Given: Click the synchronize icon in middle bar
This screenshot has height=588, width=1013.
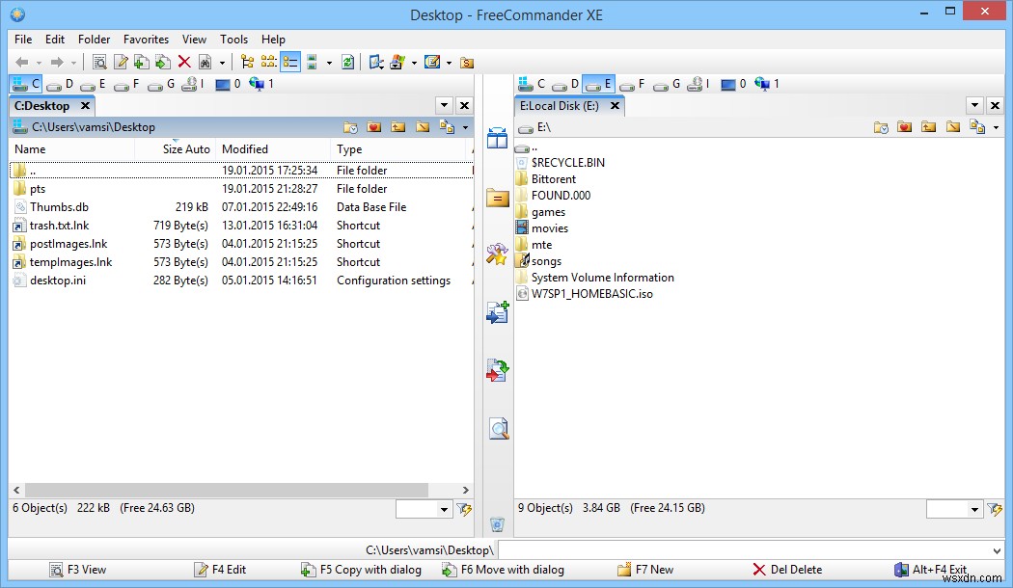Looking at the screenshot, I should coord(498,370).
